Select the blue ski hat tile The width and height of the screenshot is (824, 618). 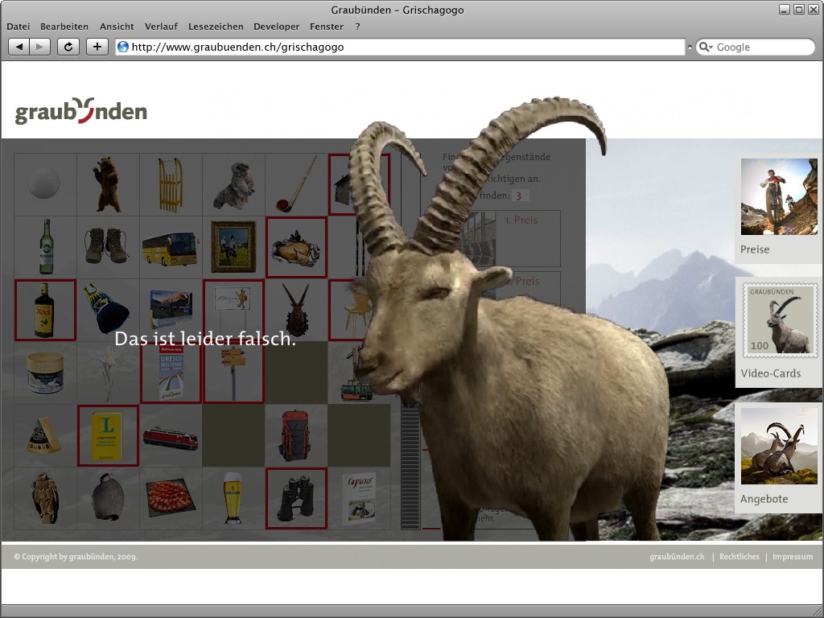pos(109,310)
